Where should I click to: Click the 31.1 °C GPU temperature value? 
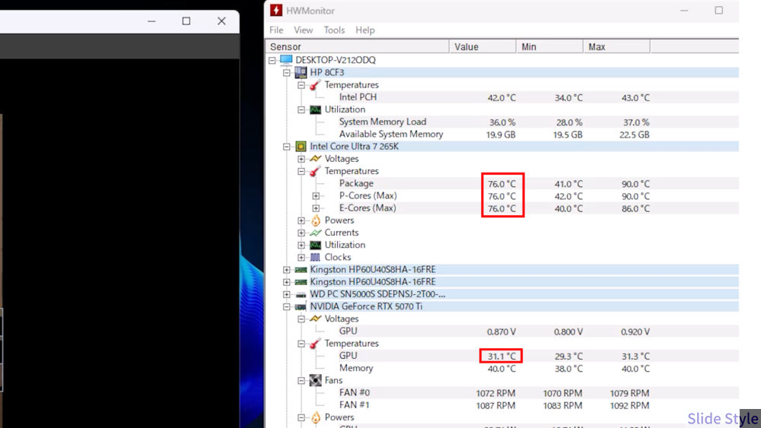(x=501, y=356)
